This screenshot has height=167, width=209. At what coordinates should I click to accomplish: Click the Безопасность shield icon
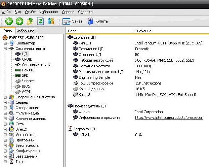tap(11, 145)
